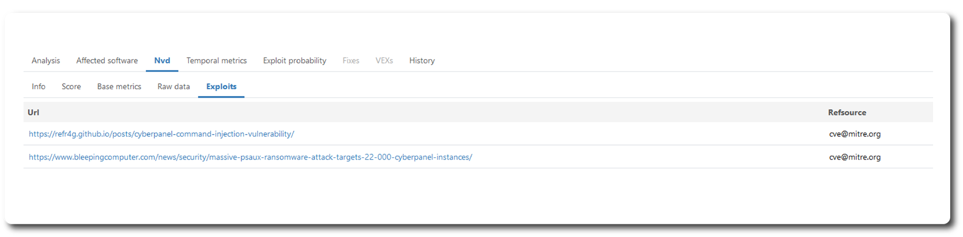Click the Refsource column header

tap(847, 113)
